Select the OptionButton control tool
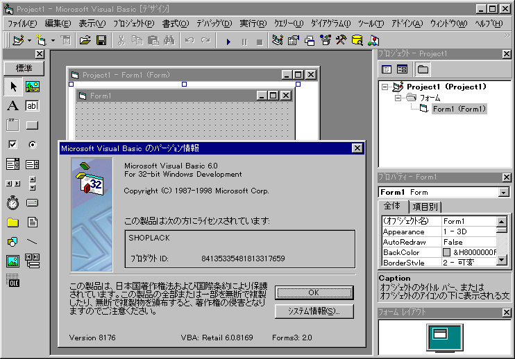 click(x=33, y=145)
